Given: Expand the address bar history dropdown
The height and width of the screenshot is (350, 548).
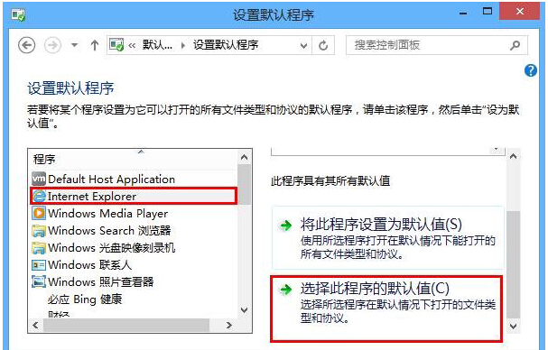Looking at the screenshot, I should [x=304, y=45].
